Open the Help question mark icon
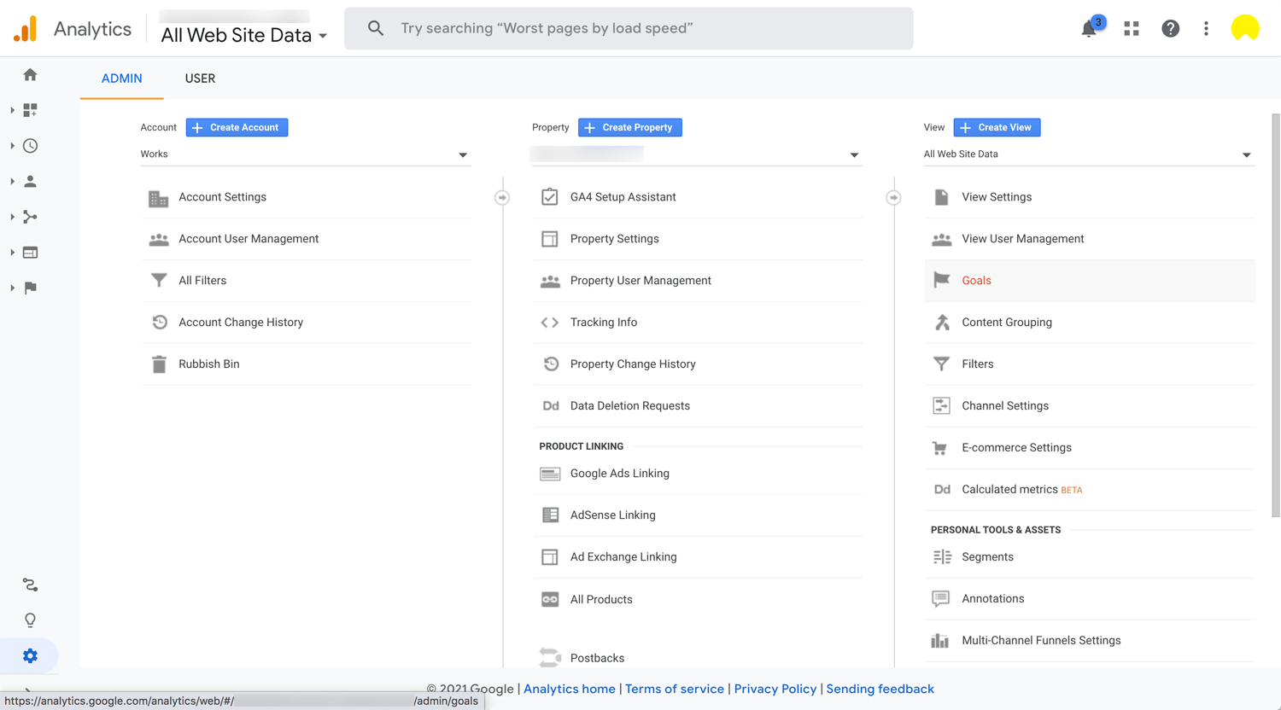The image size is (1281, 710). [x=1170, y=28]
